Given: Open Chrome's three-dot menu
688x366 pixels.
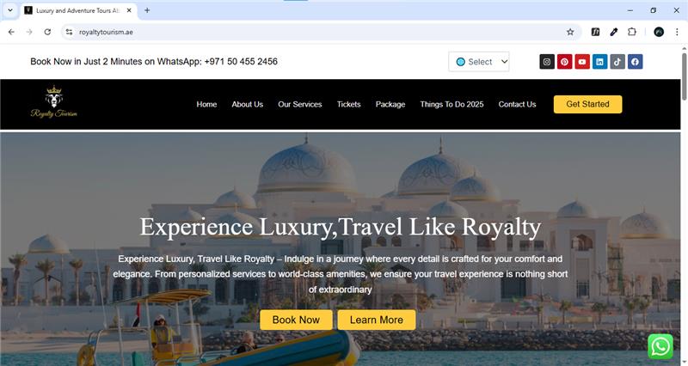Looking at the screenshot, I should [x=677, y=32].
